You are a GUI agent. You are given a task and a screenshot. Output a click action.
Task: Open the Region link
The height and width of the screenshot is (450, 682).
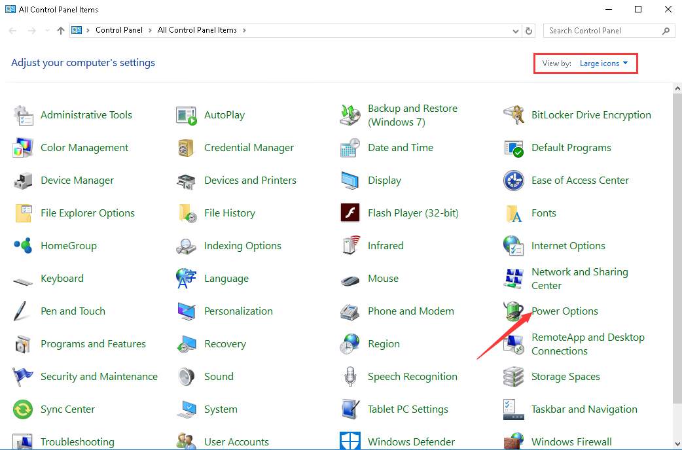(384, 344)
